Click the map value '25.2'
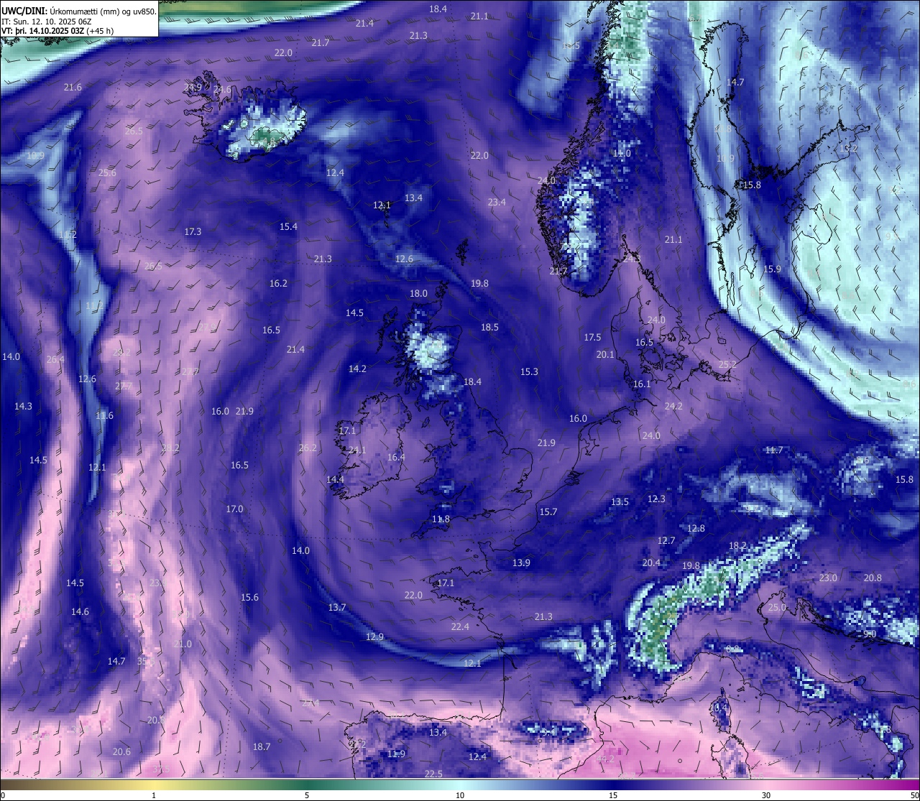The image size is (920, 801). (727, 365)
